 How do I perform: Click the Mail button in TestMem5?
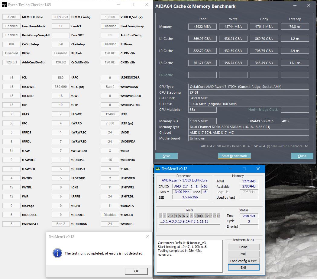coord(243,254)
